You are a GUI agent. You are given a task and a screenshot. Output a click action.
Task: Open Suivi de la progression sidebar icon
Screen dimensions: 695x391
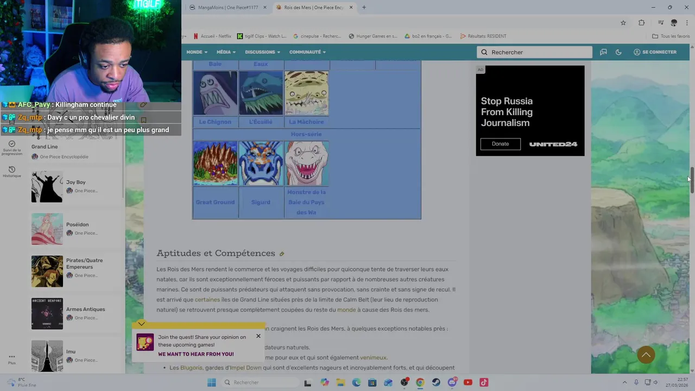(12, 148)
